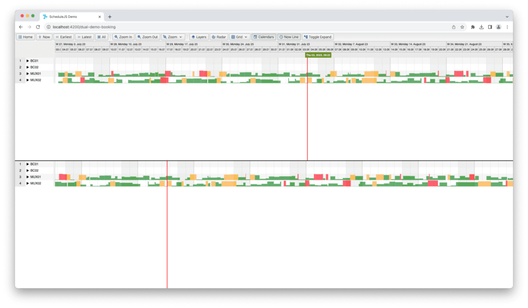Click the Thu 03 2003 timeline marker label
The height and width of the screenshot is (308, 528).
(319, 54)
